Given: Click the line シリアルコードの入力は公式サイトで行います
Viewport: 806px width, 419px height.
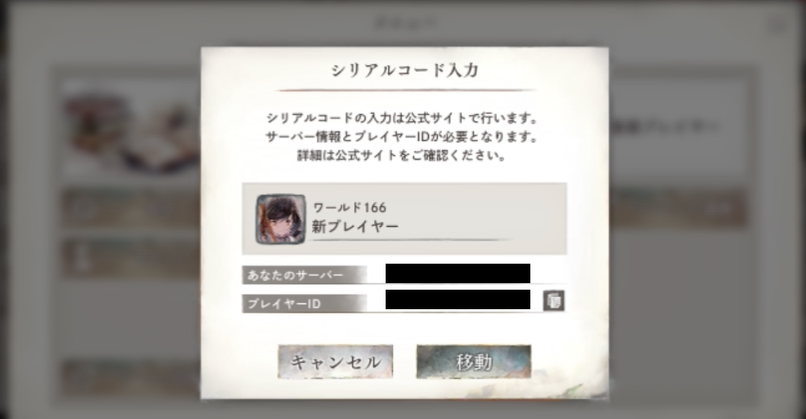Looking at the screenshot, I should point(402,118).
